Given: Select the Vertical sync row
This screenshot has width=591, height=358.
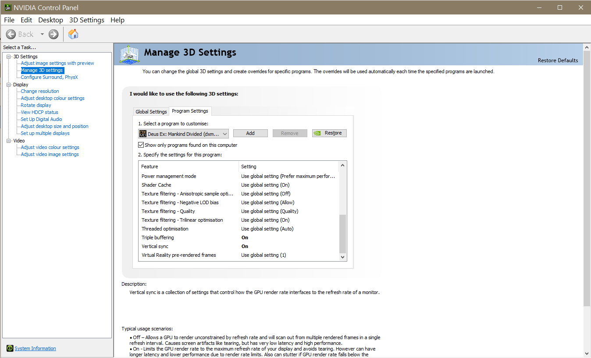Looking at the screenshot, I should 239,246.
